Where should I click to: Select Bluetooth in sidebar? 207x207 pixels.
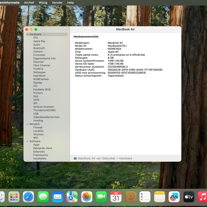pyautogui.click(x=39, y=48)
